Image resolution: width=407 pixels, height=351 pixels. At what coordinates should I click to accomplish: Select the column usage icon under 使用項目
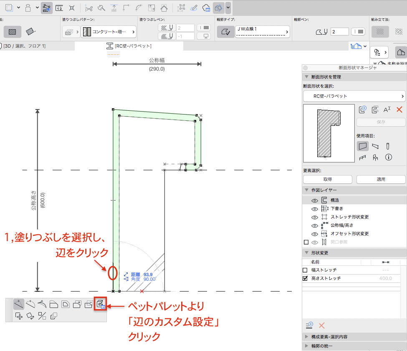pyautogui.click(x=388, y=146)
